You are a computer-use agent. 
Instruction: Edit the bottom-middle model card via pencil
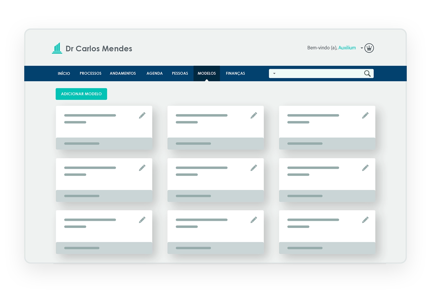[254, 220]
